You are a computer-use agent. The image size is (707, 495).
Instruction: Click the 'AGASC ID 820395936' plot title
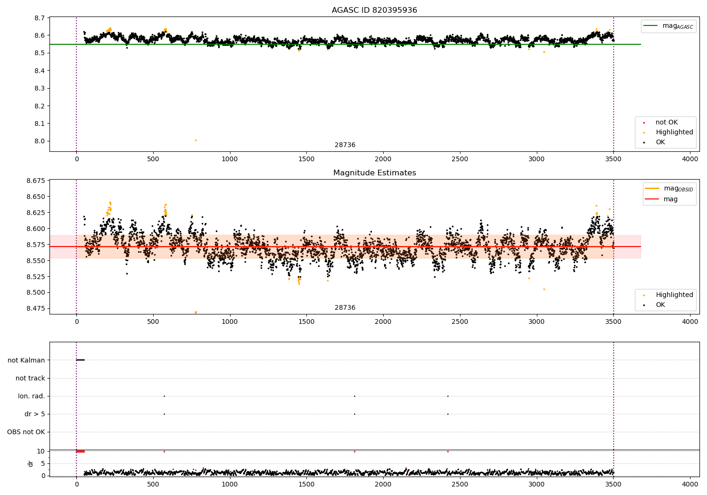[374, 10]
